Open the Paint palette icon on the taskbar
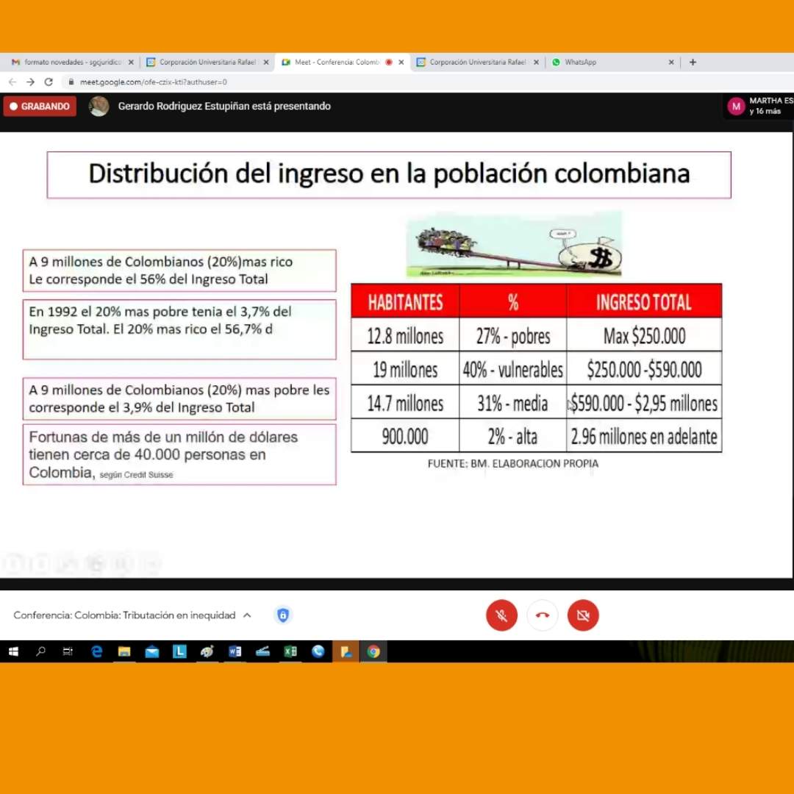 tap(207, 651)
